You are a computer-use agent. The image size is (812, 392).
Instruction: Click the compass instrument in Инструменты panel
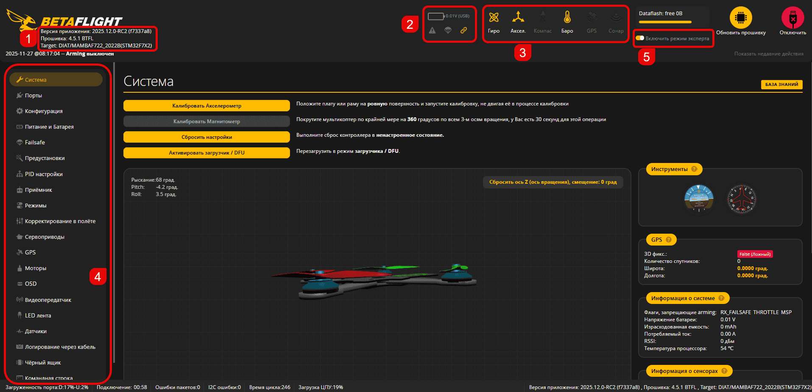click(741, 199)
